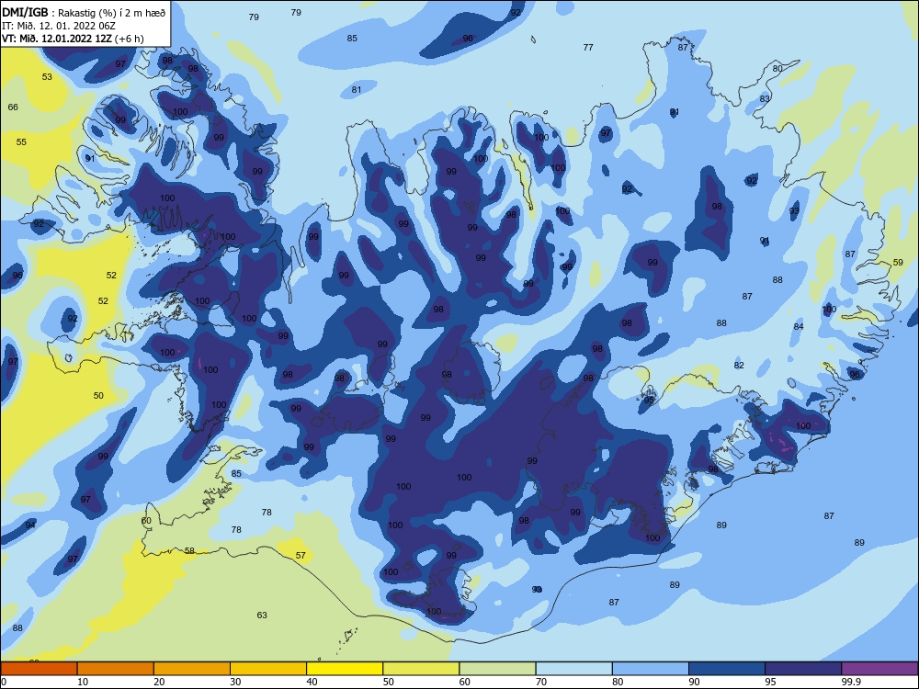
Task: Click the humidity value 66 on the map
Action: click(13, 107)
